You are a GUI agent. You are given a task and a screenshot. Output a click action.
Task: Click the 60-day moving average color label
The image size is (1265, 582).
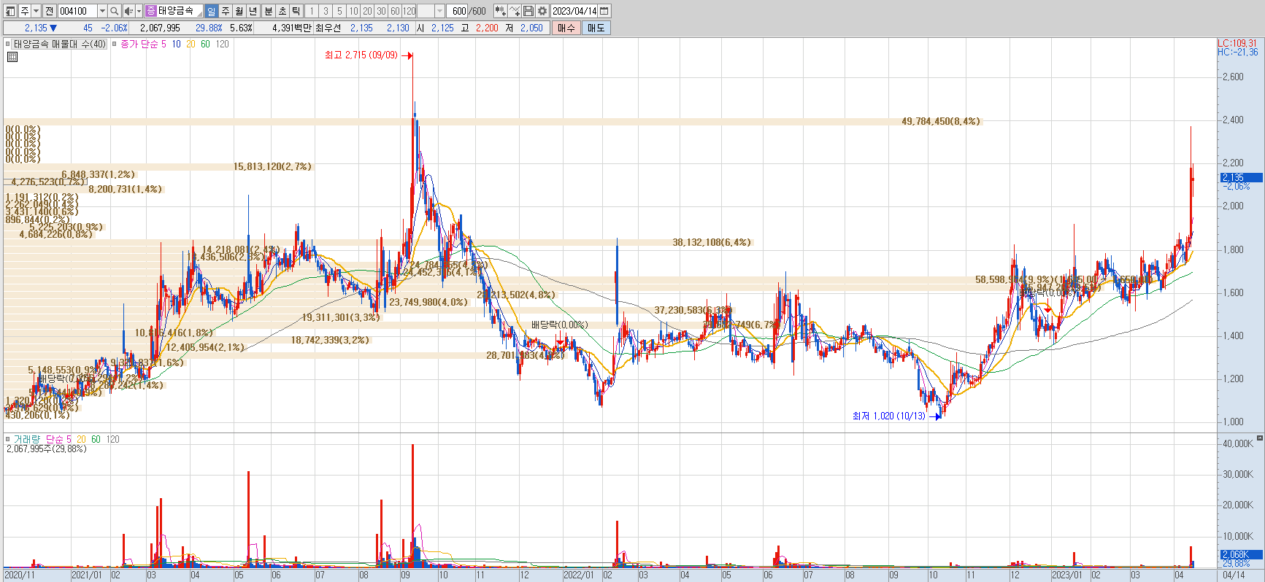[205, 44]
